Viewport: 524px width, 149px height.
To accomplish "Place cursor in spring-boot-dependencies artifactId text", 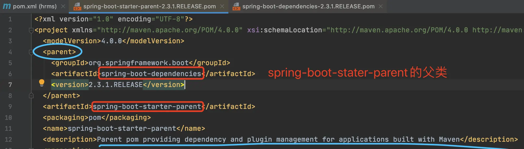I will point(151,74).
